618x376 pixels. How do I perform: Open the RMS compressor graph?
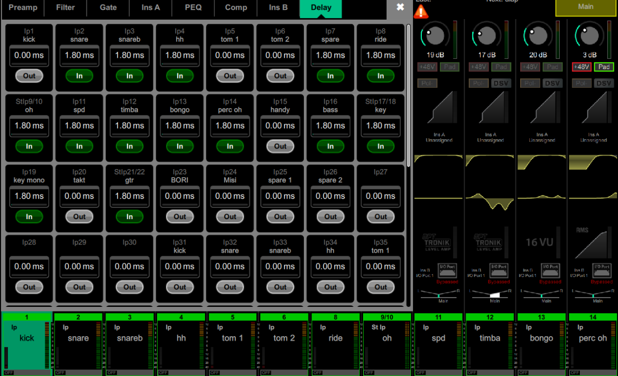pos(593,241)
